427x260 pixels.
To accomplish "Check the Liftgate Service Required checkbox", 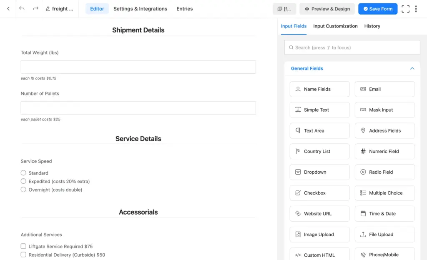I will pos(23,246).
